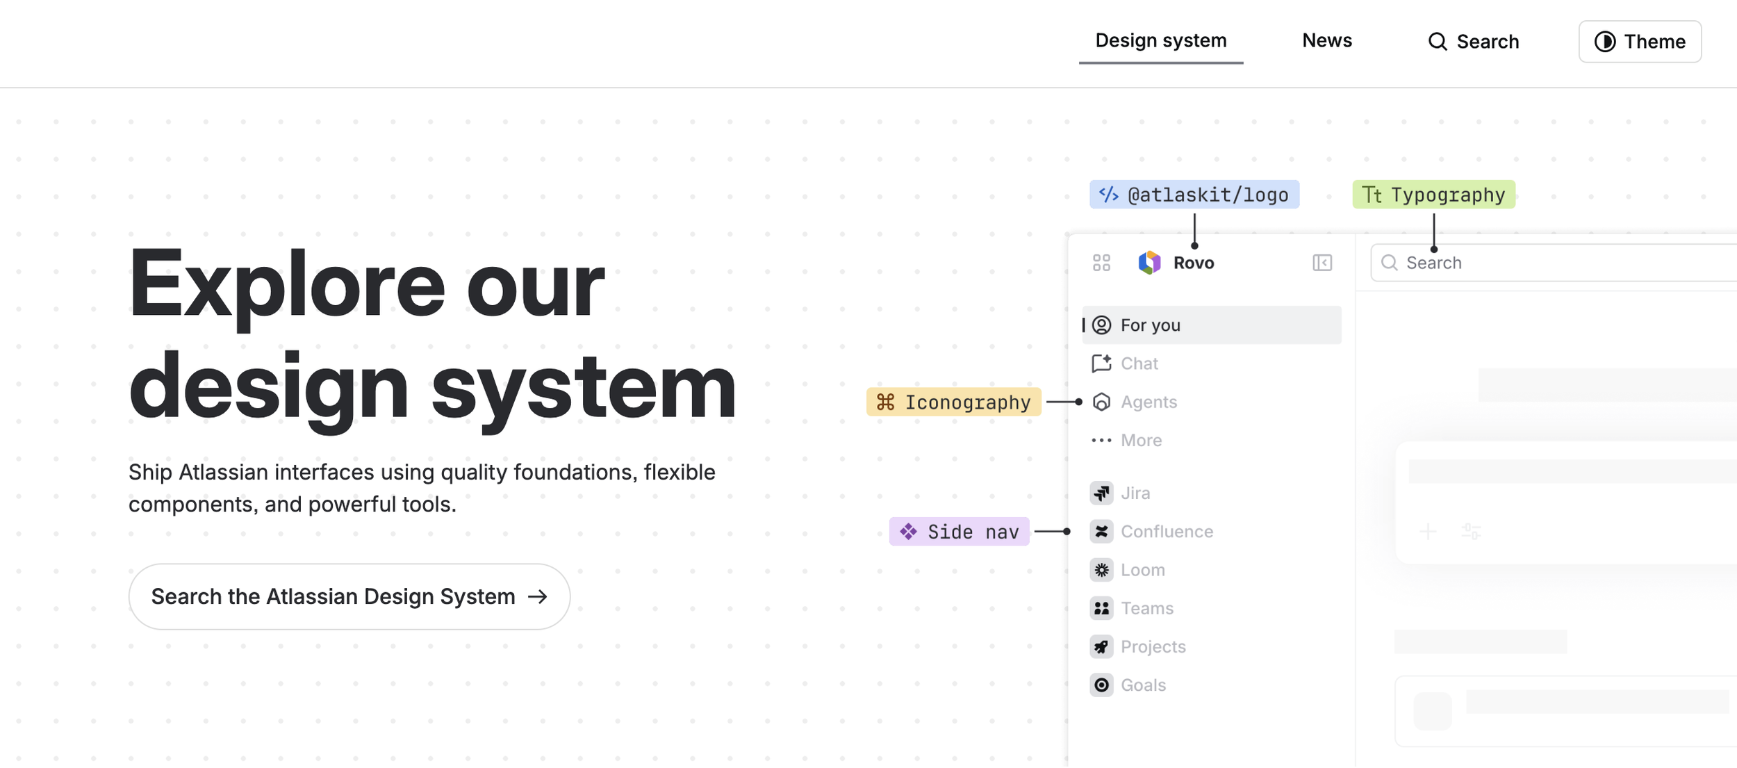The width and height of the screenshot is (1737, 768).
Task: Select For you in the side nav
Action: tap(1212, 325)
